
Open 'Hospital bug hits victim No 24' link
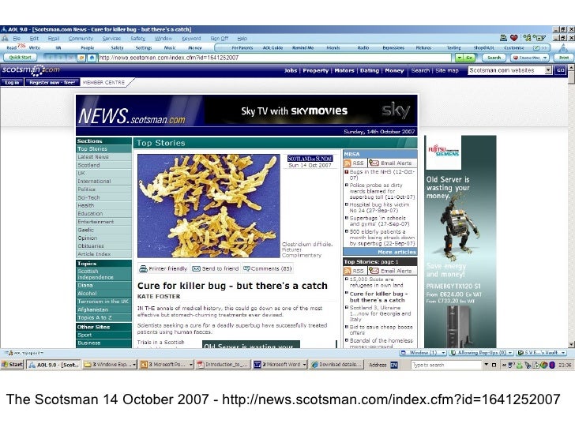[380, 208]
